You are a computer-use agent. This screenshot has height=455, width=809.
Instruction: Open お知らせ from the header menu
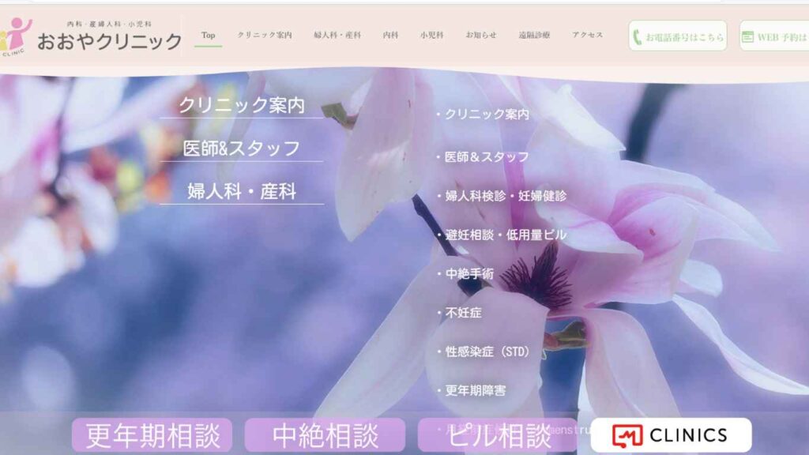click(481, 36)
